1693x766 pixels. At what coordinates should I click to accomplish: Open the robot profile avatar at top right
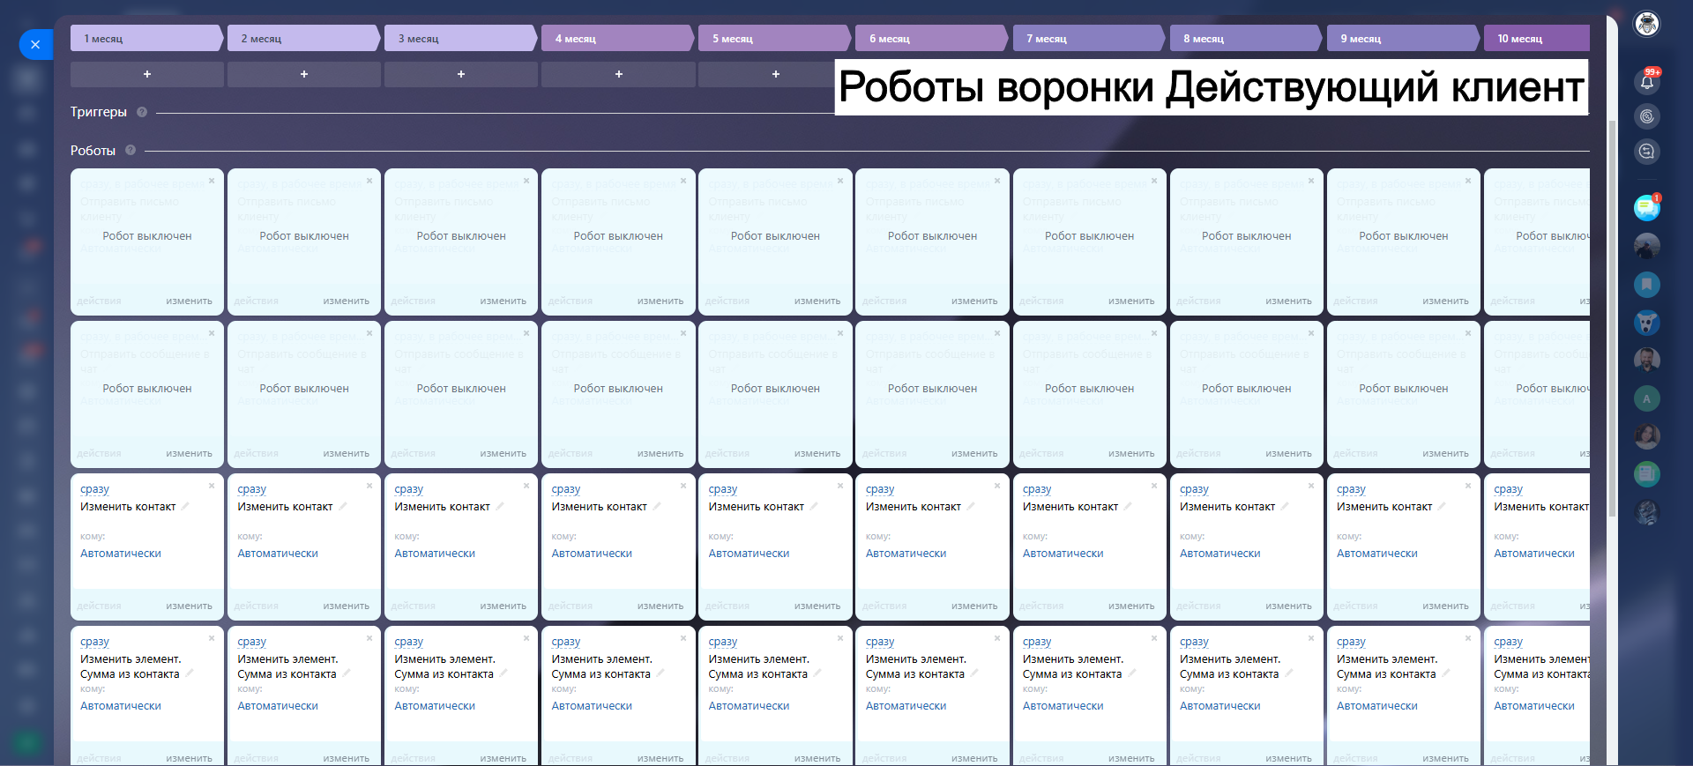click(x=1646, y=24)
